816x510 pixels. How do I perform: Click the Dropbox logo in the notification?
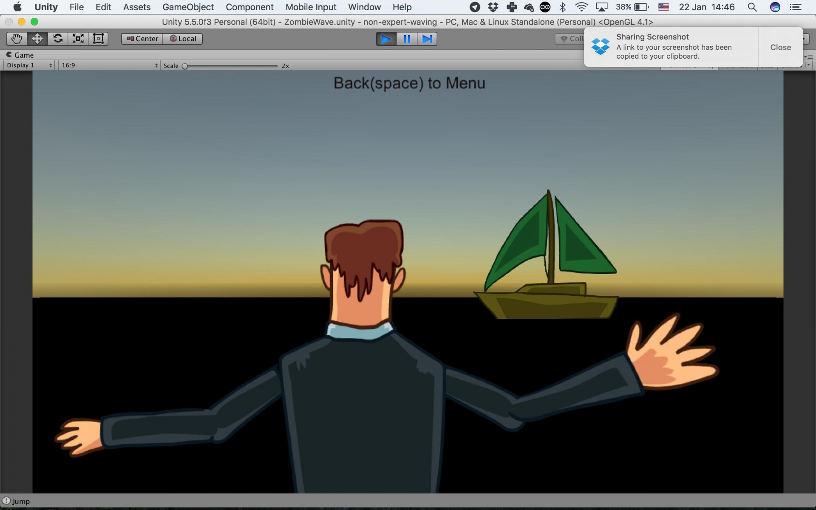click(600, 47)
